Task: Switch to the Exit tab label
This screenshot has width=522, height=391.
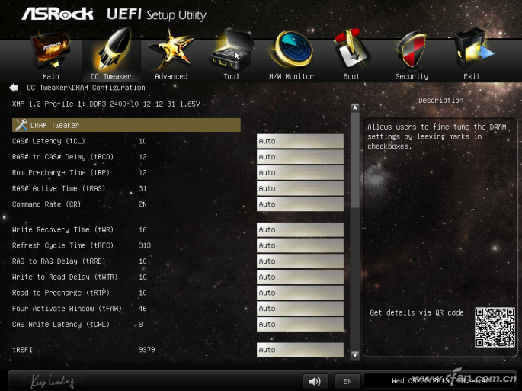Action: [x=472, y=77]
